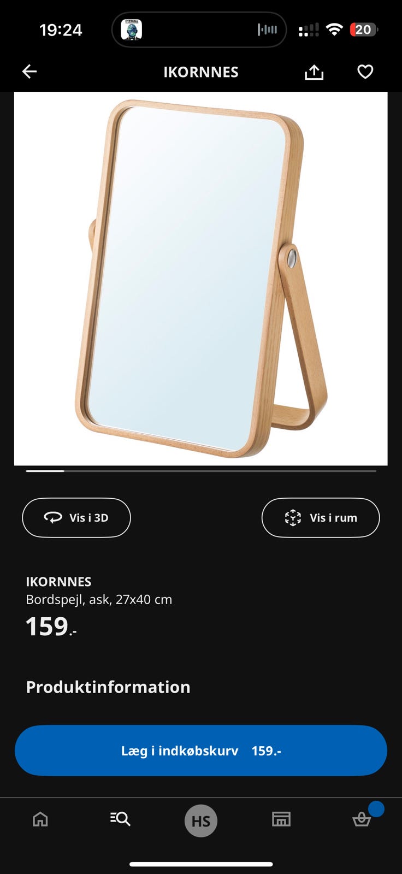The image size is (402, 874).
Task: Click the IKORNNES mirror product image
Action: pos(201,279)
